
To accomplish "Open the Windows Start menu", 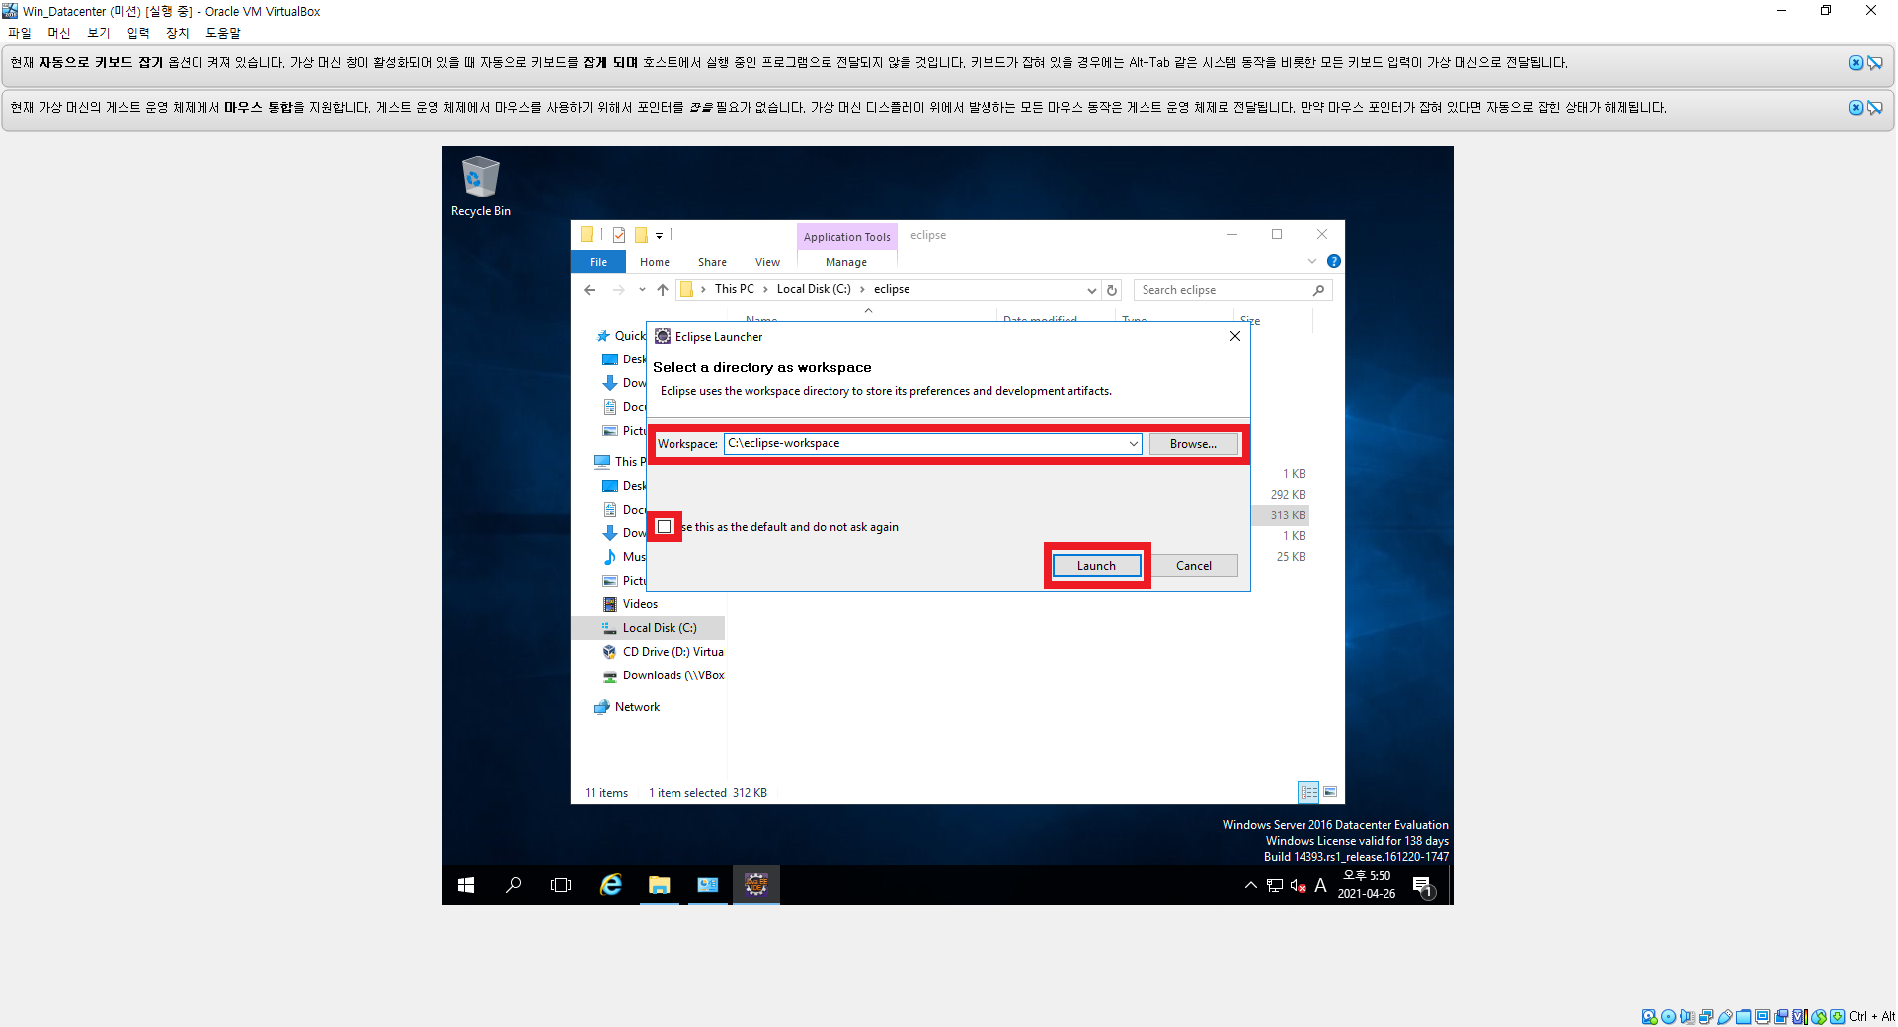I will (x=466, y=885).
